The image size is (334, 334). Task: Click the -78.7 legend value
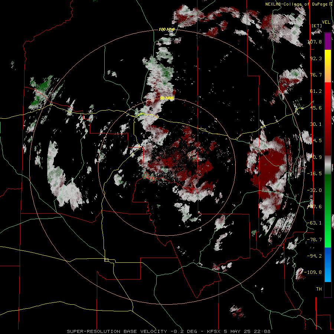pyautogui.click(x=314, y=240)
